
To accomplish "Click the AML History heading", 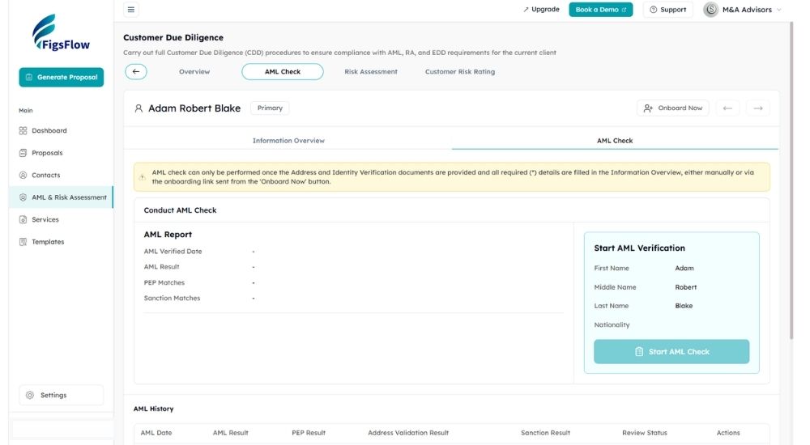I will 153,409.
